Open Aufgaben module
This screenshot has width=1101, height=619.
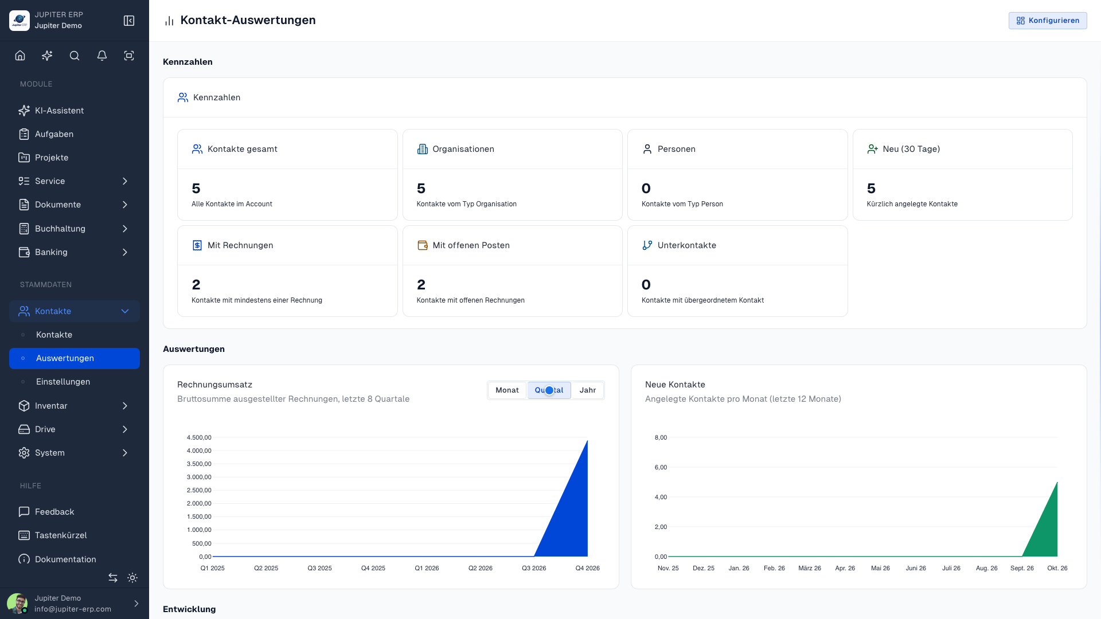[75, 134]
